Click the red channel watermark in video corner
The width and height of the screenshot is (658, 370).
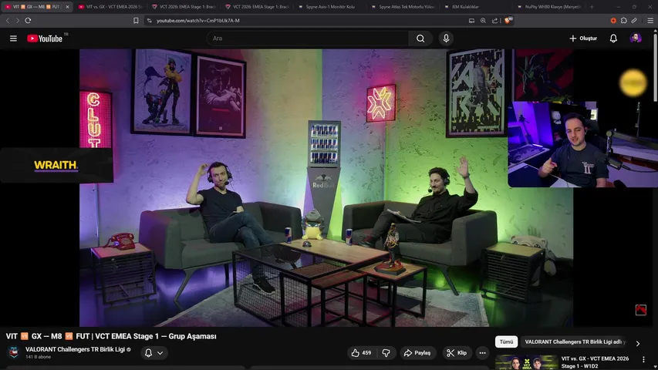coord(641,310)
